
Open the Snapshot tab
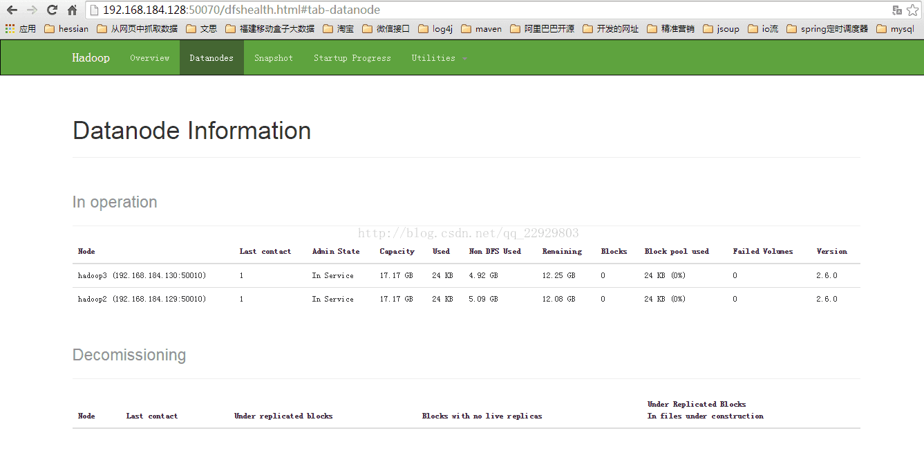pyautogui.click(x=274, y=58)
